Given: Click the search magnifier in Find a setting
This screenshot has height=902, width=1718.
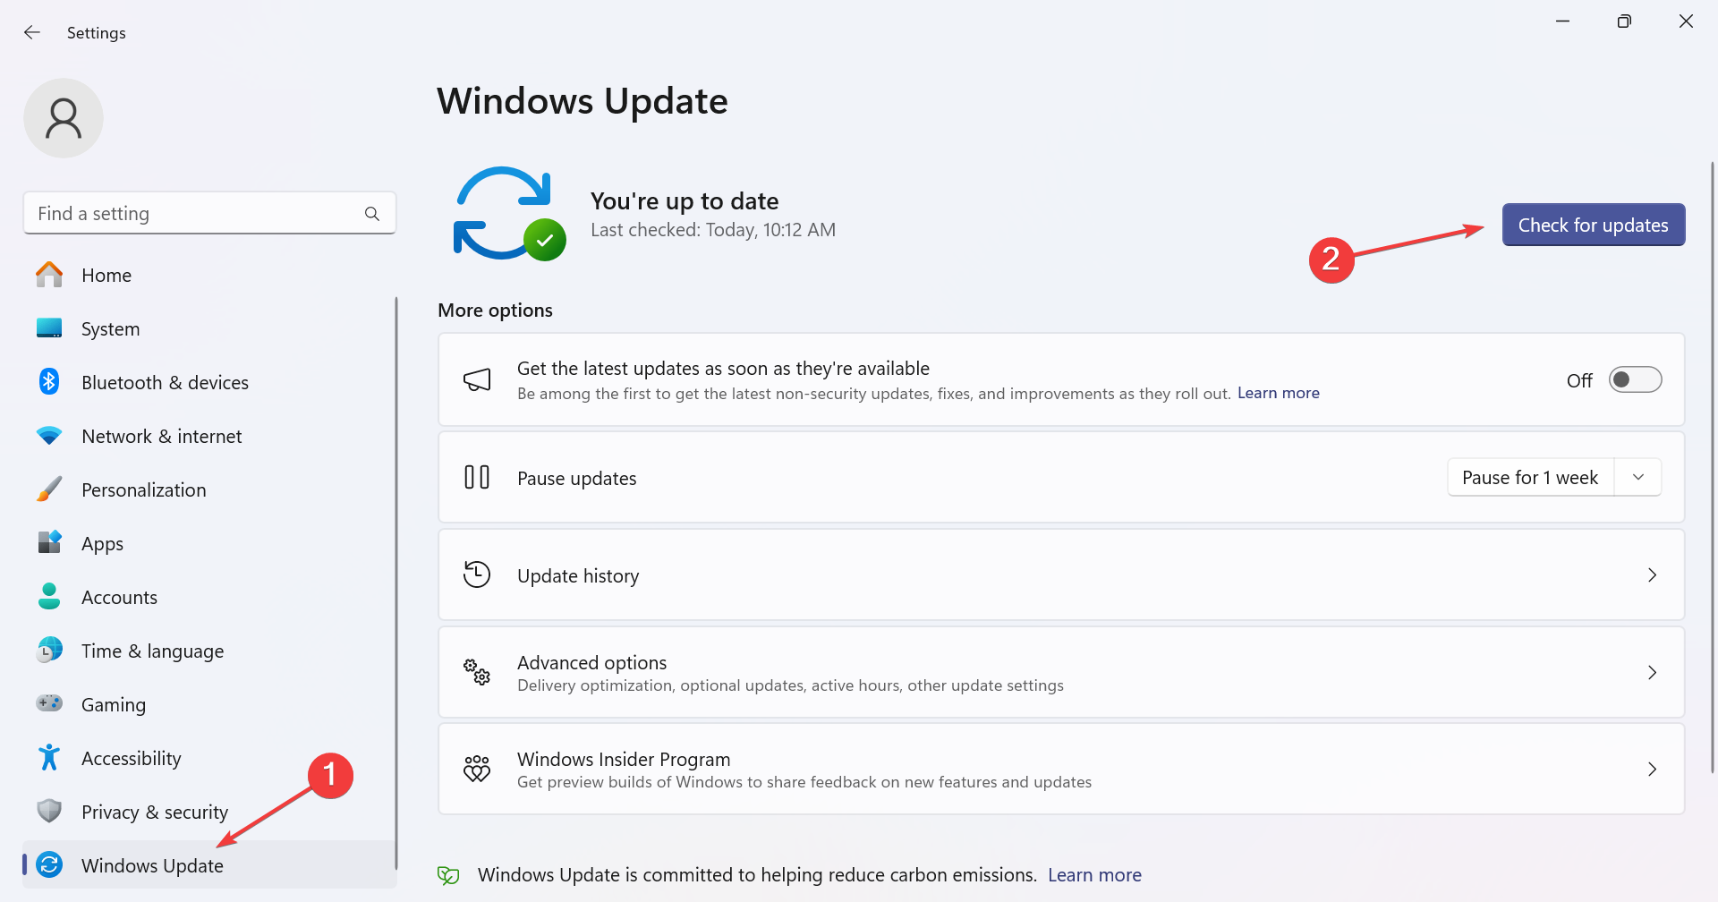Looking at the screenshot, I should coord(372,213).
